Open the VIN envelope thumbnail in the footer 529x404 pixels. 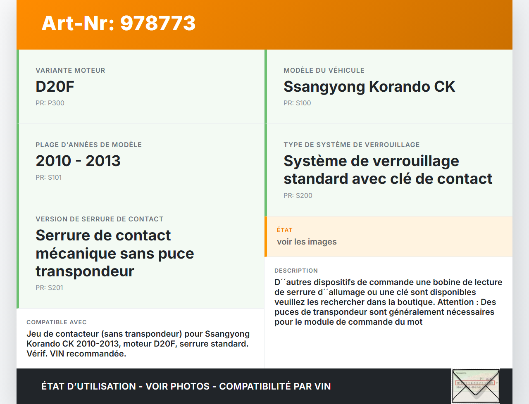[476, 386]
